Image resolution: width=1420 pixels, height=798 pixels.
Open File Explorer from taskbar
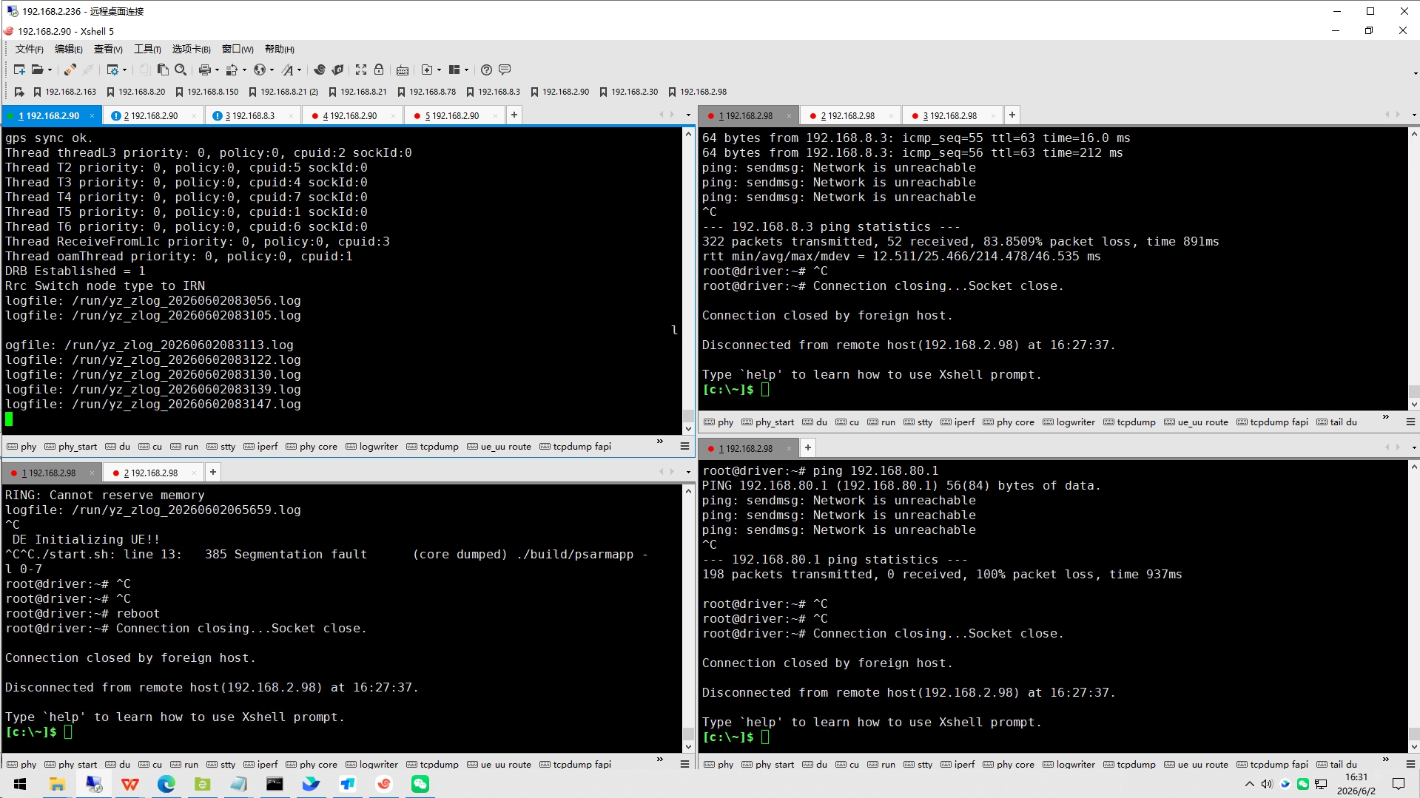[x=56, y=784]
